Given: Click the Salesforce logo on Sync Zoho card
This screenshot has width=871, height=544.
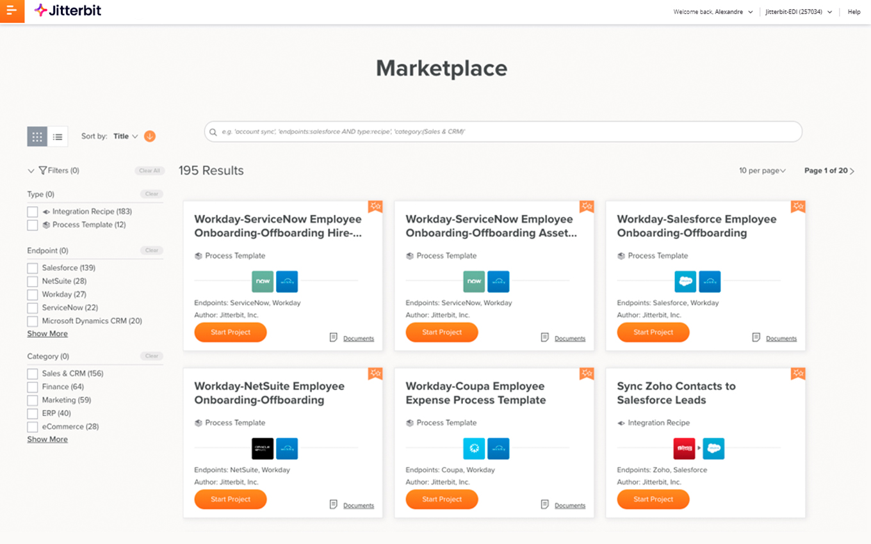Looking at the screenshot, I should pos(713,448).
